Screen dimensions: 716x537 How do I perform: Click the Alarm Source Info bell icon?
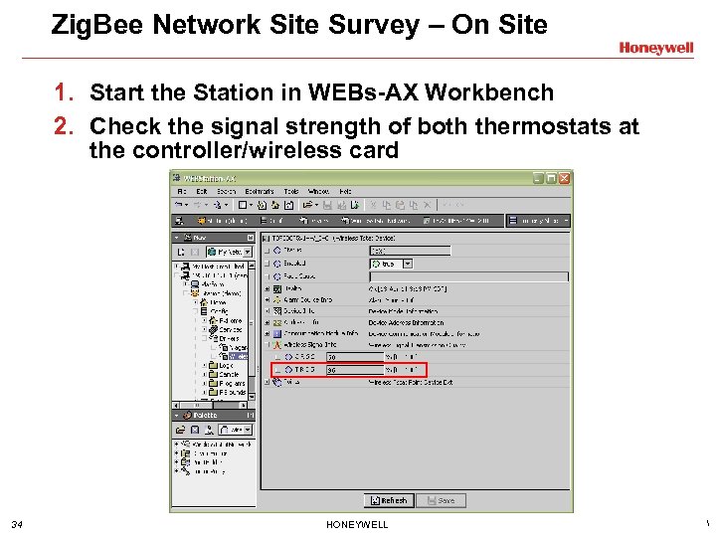[277, 299]
